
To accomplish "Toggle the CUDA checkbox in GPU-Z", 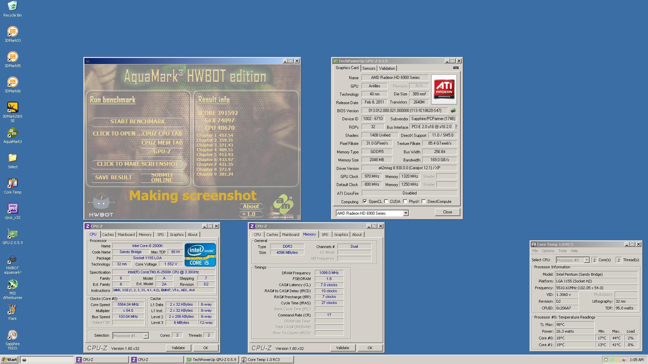I will 386,202.
